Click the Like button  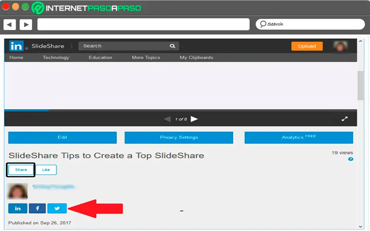coord(46,170)
